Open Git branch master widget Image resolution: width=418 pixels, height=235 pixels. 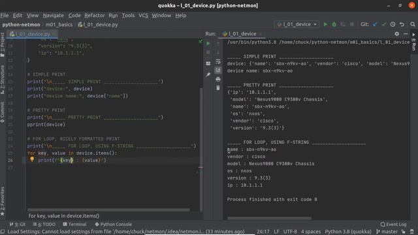387,232
